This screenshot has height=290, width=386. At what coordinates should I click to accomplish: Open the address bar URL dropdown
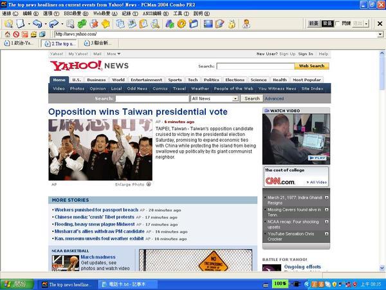(380, 34)
